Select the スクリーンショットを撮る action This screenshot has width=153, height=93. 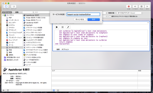(35, 45)
